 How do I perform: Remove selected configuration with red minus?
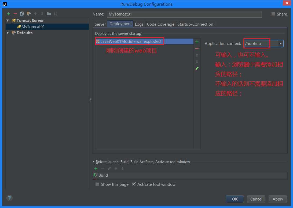[15, 14]
